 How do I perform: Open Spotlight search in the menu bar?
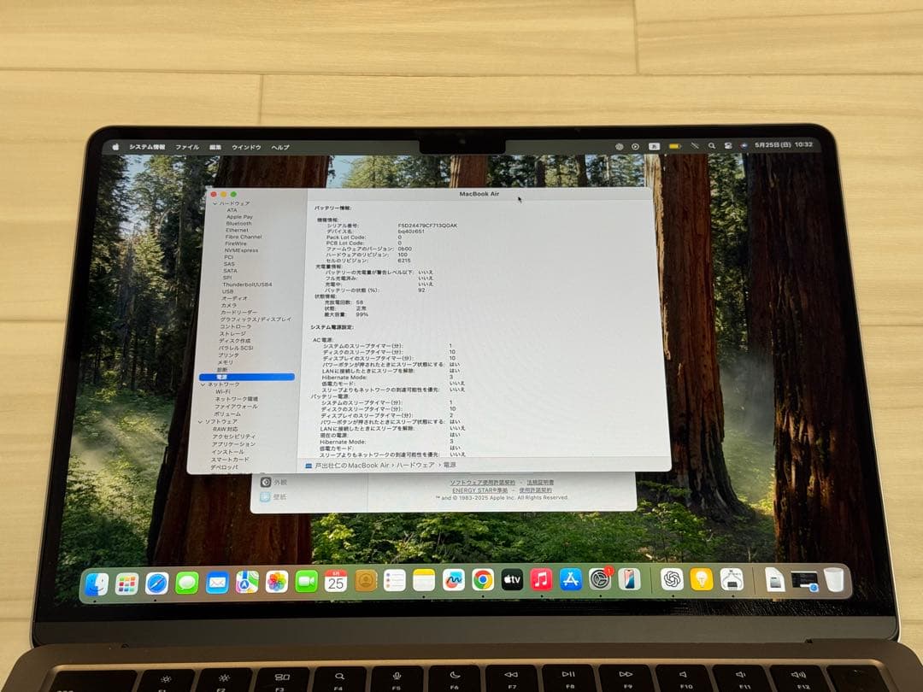[711, 146]
